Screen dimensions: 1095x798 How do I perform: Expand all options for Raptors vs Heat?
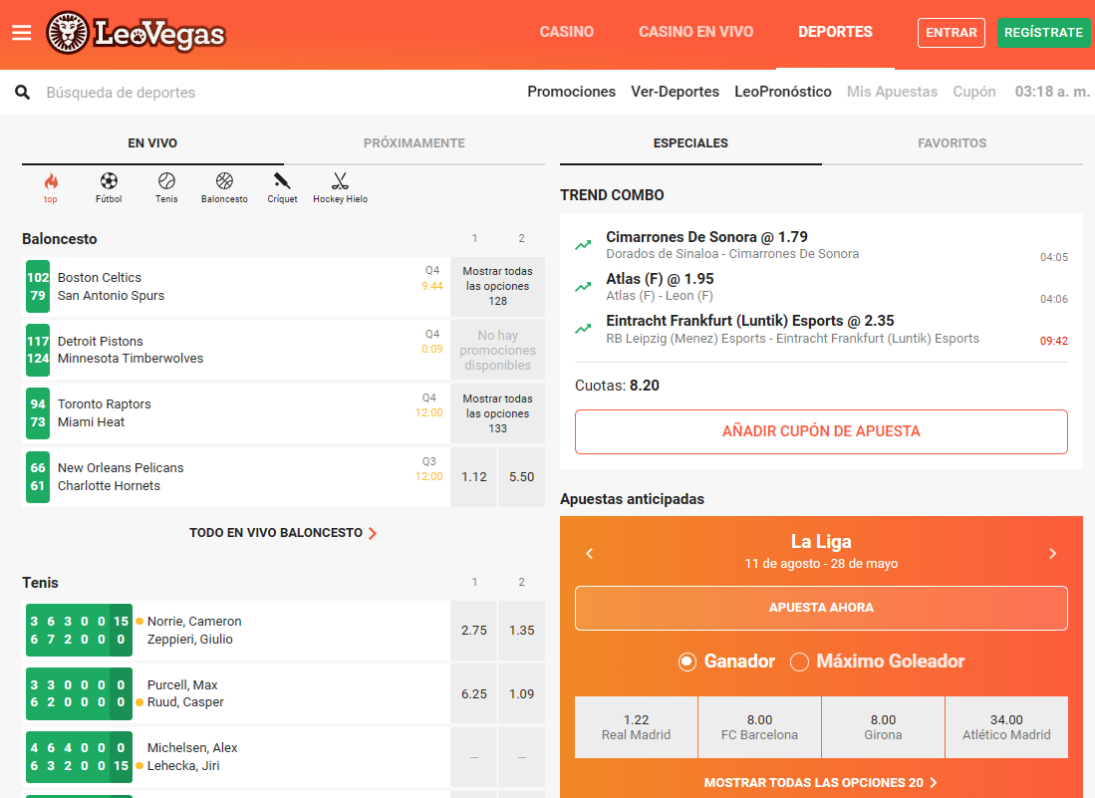(498, 414)
